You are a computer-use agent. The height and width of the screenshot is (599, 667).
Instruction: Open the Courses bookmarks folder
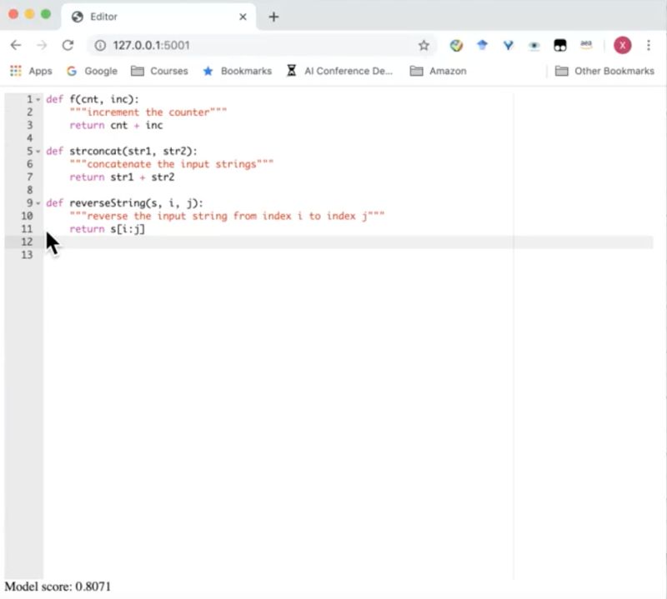click(159, 71)
